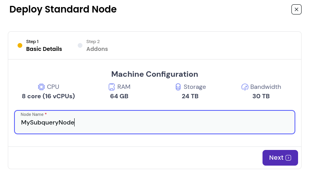Go to Step 1 Basic Details

coord(44,45)
